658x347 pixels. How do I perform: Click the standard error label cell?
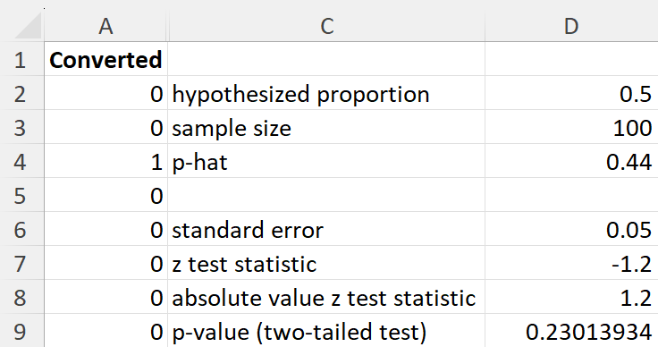(326, 229)
